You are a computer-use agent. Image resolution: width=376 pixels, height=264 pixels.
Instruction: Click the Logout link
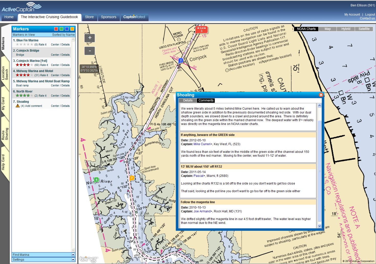(370, 15)
